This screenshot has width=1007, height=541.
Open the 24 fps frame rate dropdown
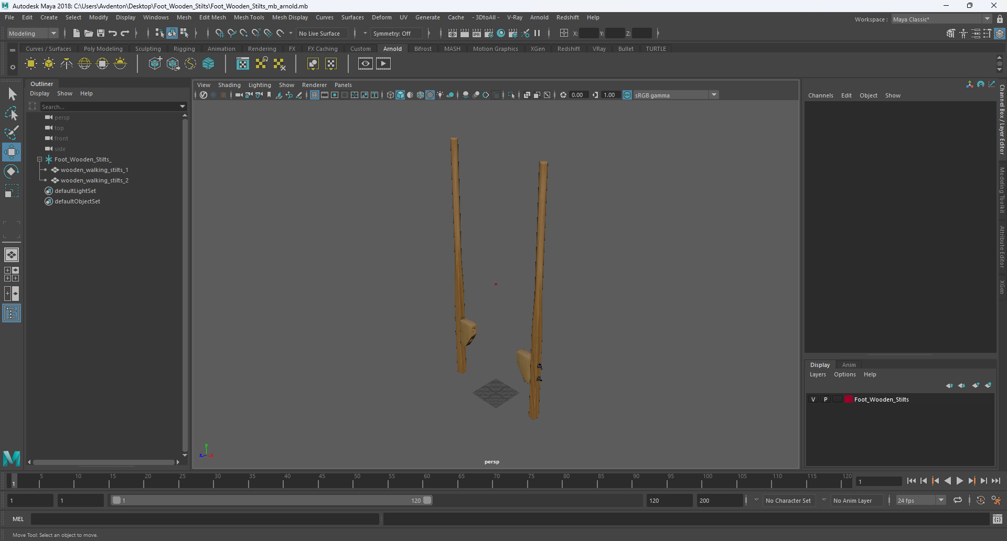tap(920, 501)
